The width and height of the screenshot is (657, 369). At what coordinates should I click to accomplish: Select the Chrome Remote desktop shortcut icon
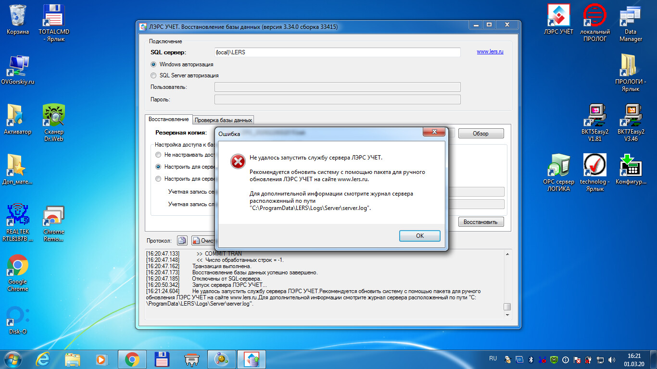(54, 222)
